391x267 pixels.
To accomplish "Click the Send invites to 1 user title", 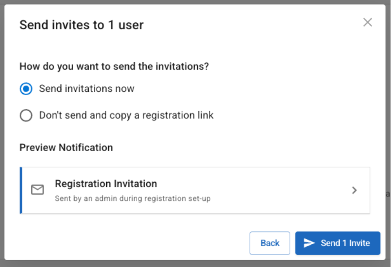I will click(x=81, y=25).
